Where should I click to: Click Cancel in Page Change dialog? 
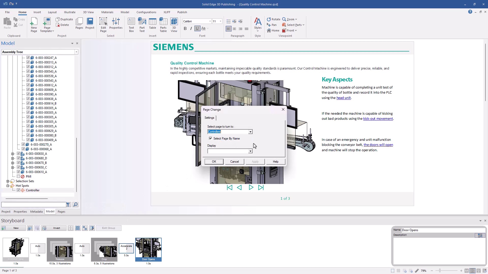[234, 162]
